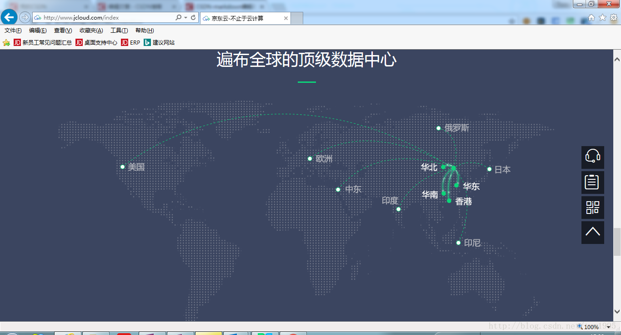The height and width of the screenshot is (335, 621).
Task: Click the 华南 region label
Action: coord(430,195)
